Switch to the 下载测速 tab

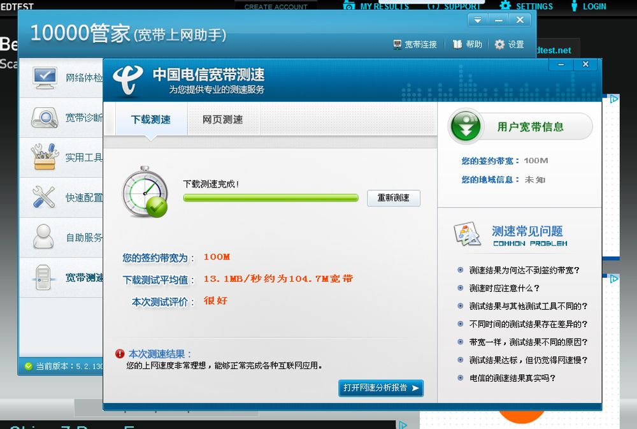(x=151, y=120)
